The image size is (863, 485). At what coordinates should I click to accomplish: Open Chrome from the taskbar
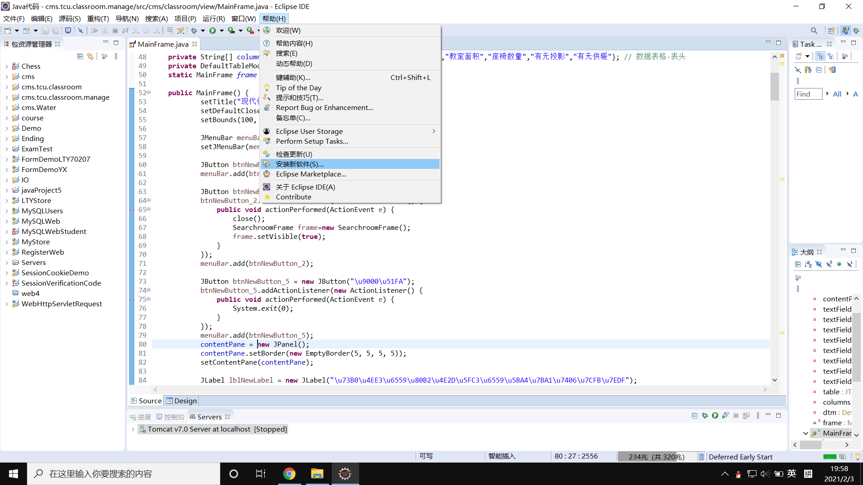[289, 473]
